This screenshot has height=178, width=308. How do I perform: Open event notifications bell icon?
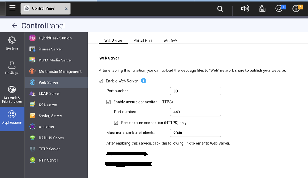279,8
